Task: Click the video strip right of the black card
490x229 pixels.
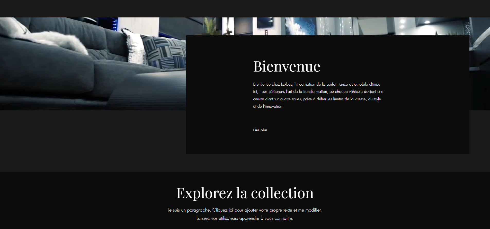Action: tap(479, 77)
